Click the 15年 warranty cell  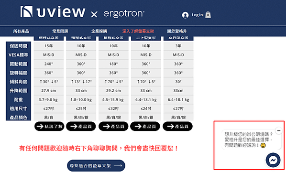pos(48,46)
